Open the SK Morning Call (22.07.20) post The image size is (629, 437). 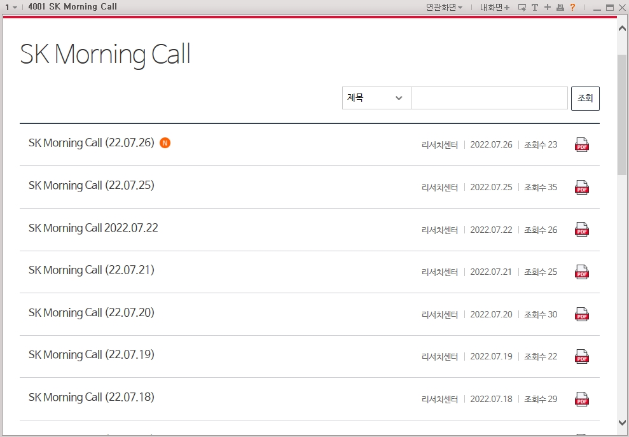tap(92, 312)
